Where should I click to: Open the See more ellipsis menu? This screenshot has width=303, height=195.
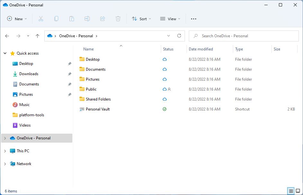(193, 19)
